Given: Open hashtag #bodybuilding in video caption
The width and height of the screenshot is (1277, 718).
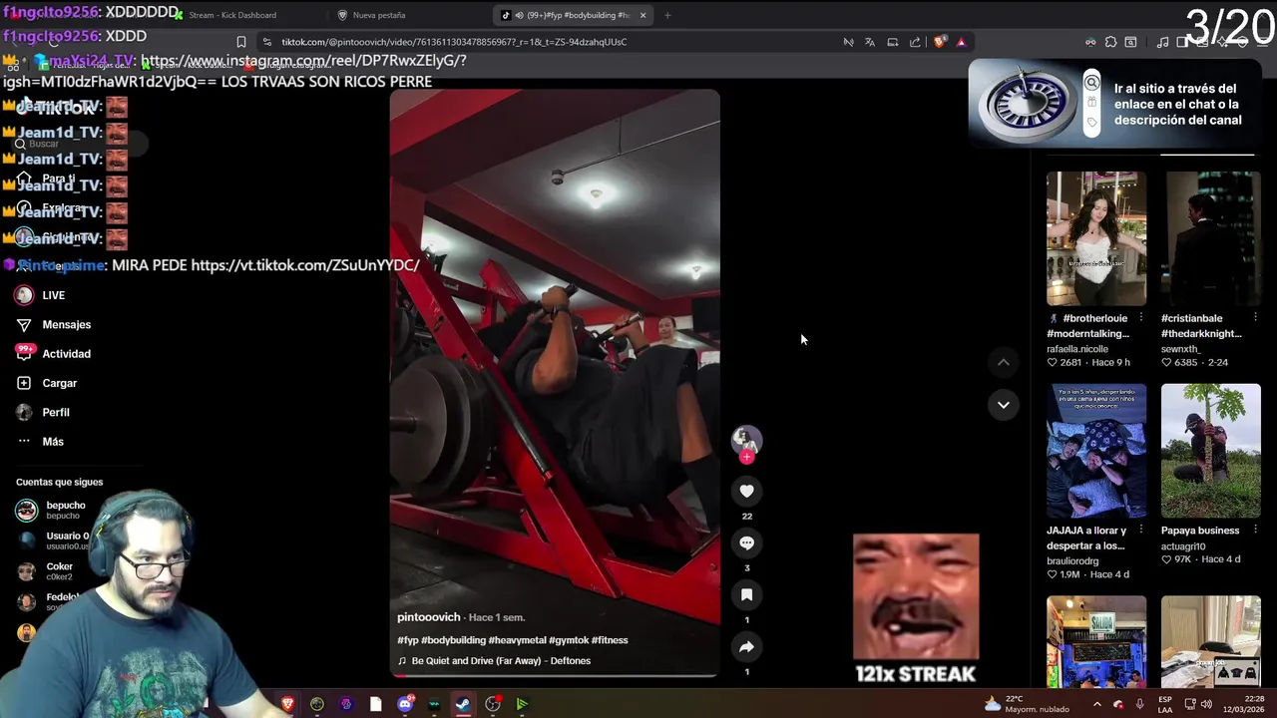Looking at the screenshot, I should coord(451,640).
